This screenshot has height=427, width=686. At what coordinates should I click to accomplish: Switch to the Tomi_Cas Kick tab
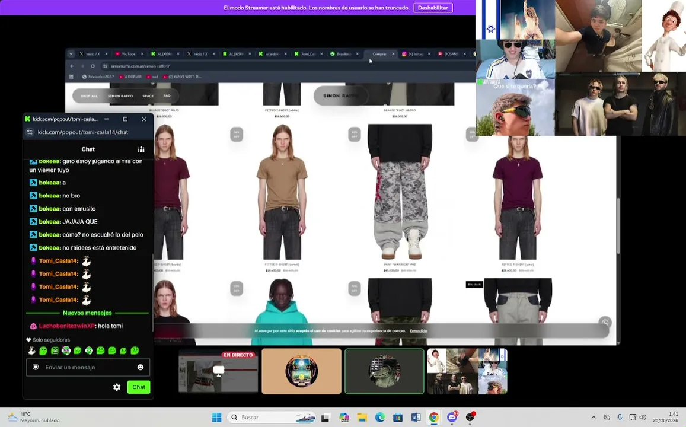[308, 54]
